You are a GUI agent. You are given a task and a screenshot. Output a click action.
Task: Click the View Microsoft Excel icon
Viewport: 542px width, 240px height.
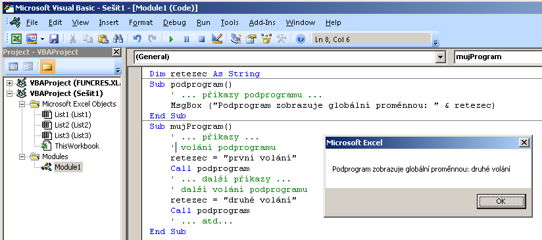pos(16,39)
